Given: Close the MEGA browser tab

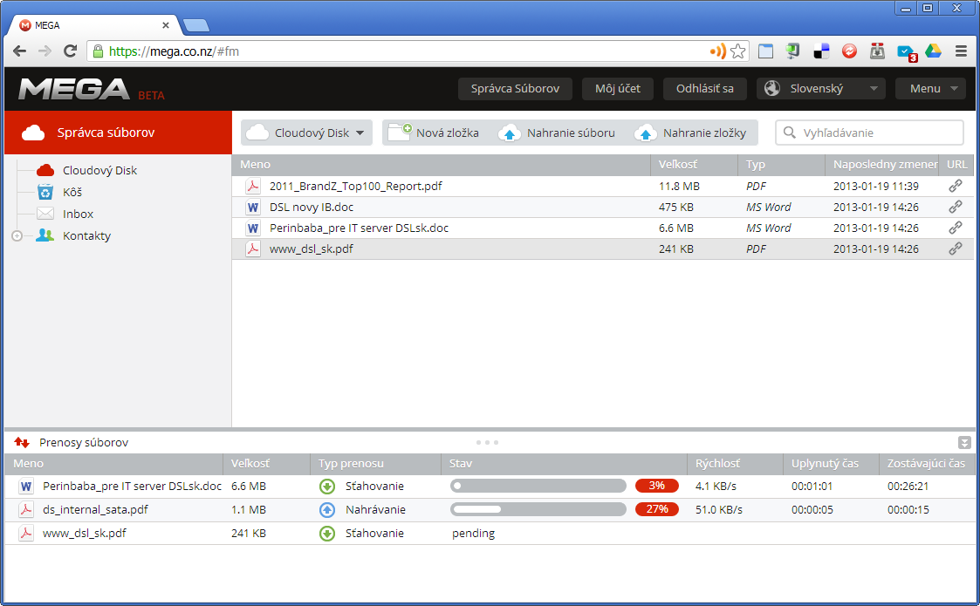Looking at the screenshot, I should [166, 25].
